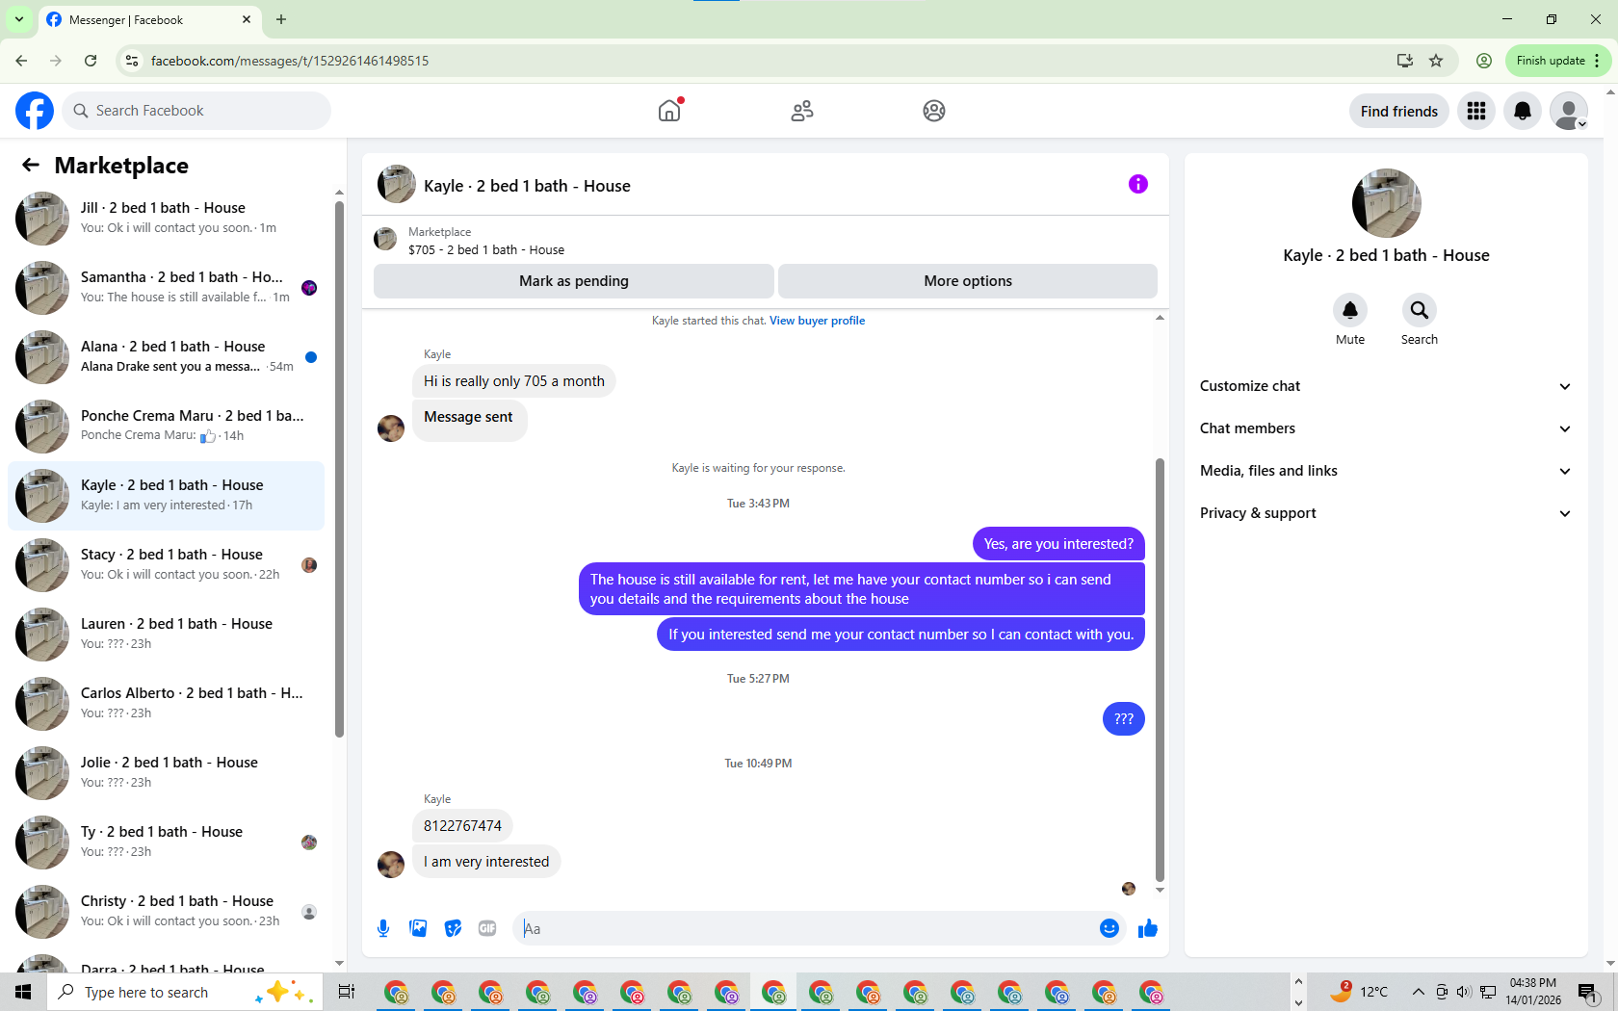The width and height of the screenshot is (1618, 1011).
Task: Go to the Home feed icon
Action: coord(669,111)
